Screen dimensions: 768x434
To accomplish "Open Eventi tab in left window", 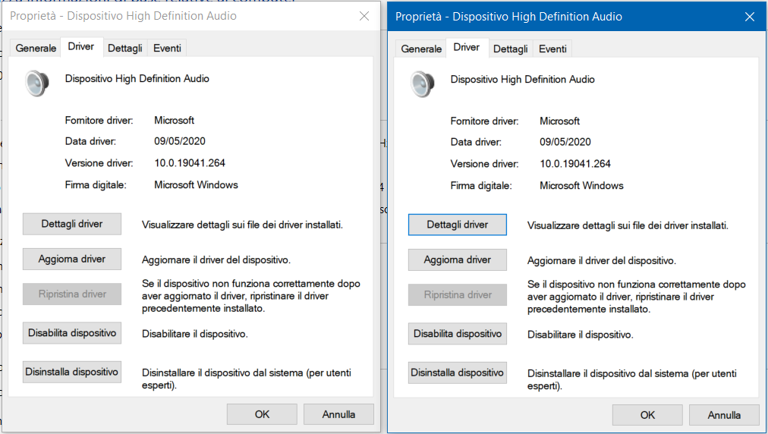I will point(167,48).
